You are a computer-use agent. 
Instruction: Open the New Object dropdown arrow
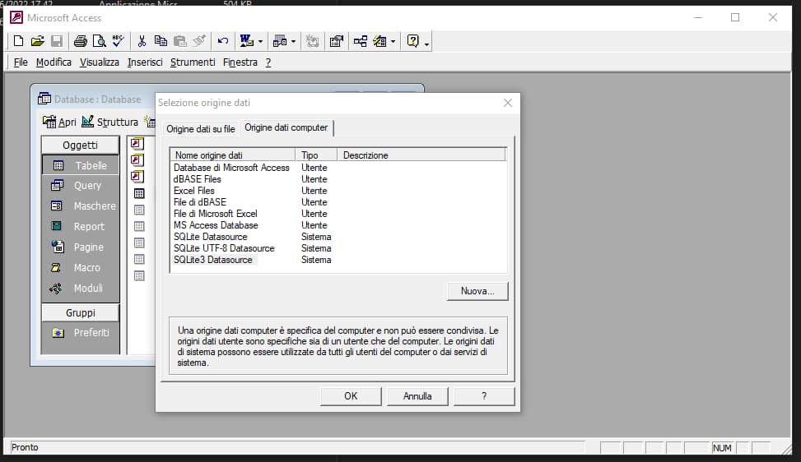tap(393, 42)
